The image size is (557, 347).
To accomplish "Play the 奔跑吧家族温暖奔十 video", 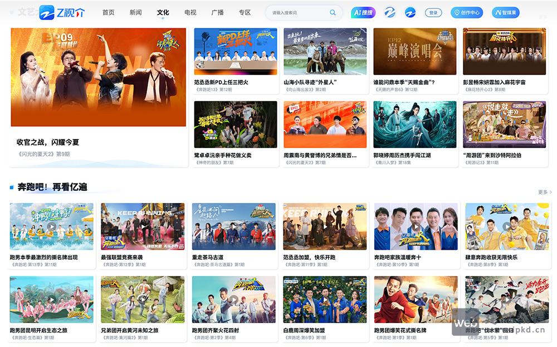I will (416, 226).
